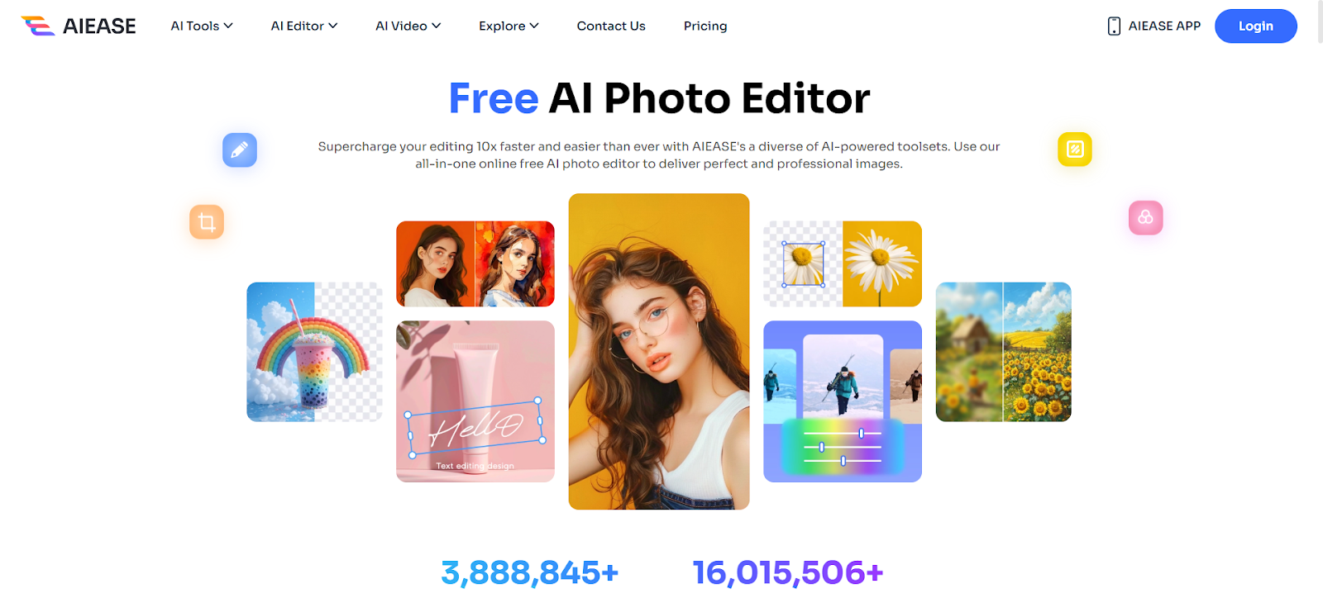
Task: Click the orange crop tool icon
Action: [207, 222]
